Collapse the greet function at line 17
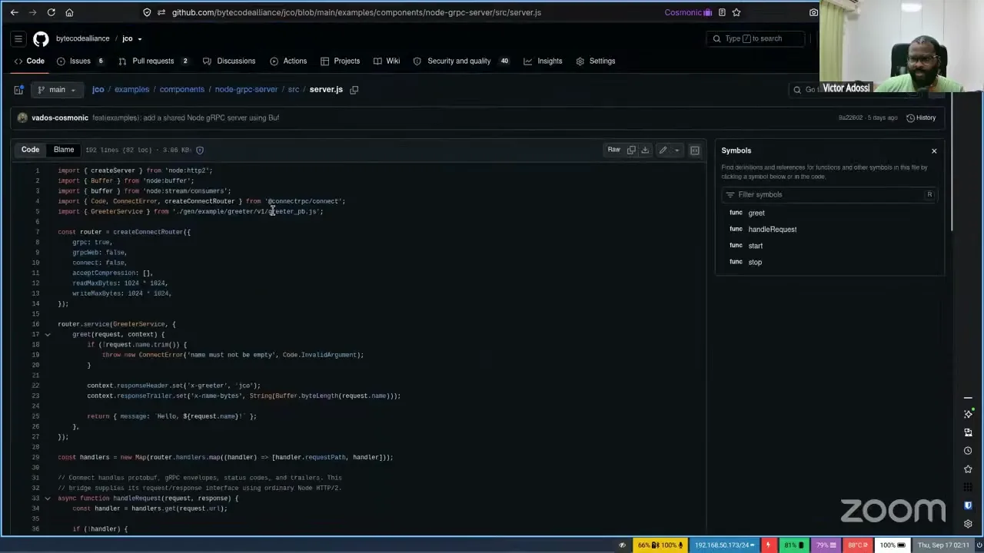Viewport: 984px width, 553px height. [48, 335]
